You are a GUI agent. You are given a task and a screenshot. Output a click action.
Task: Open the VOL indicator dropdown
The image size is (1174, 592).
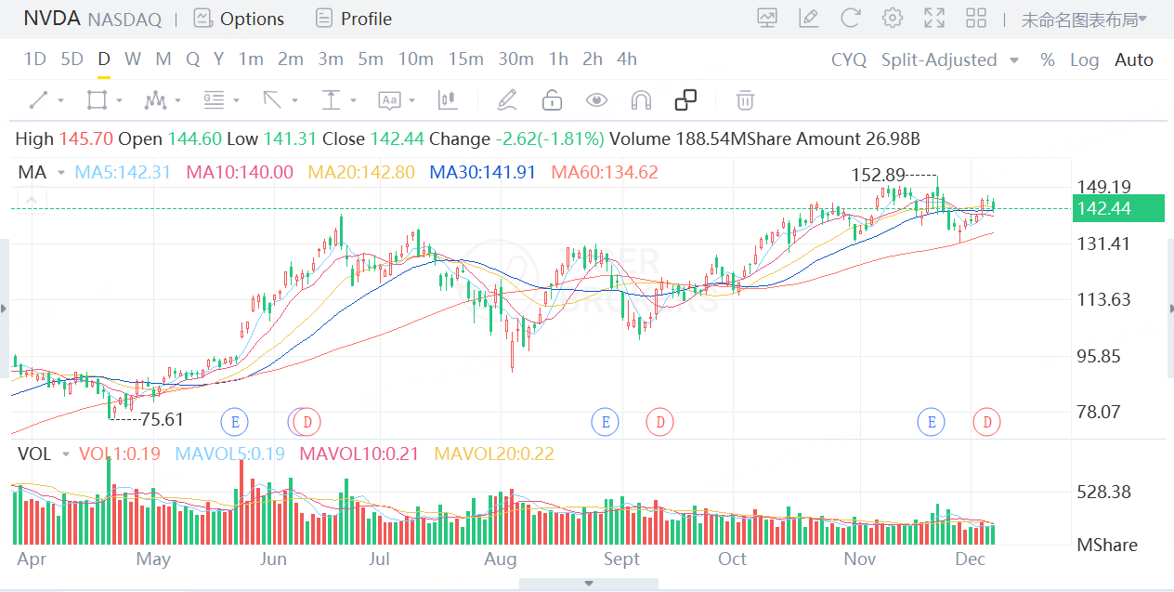pos(65,454)
